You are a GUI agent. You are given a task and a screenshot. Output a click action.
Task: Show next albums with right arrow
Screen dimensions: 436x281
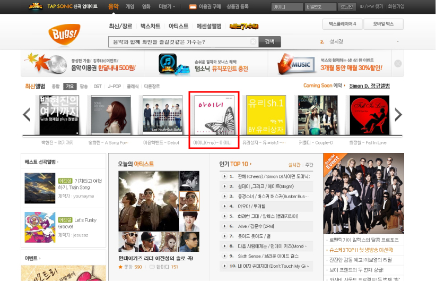pos(398,115)
